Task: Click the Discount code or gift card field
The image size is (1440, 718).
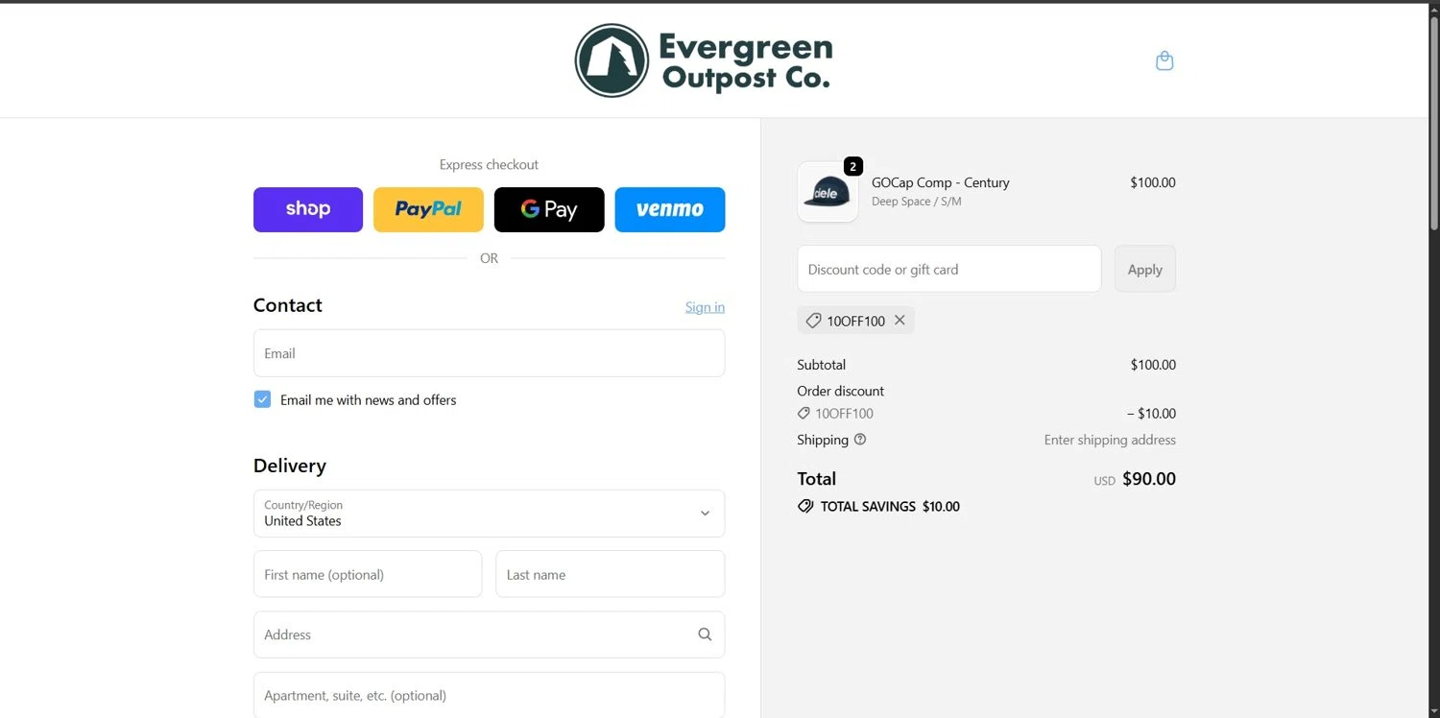Action: click(x=948, y=269)
